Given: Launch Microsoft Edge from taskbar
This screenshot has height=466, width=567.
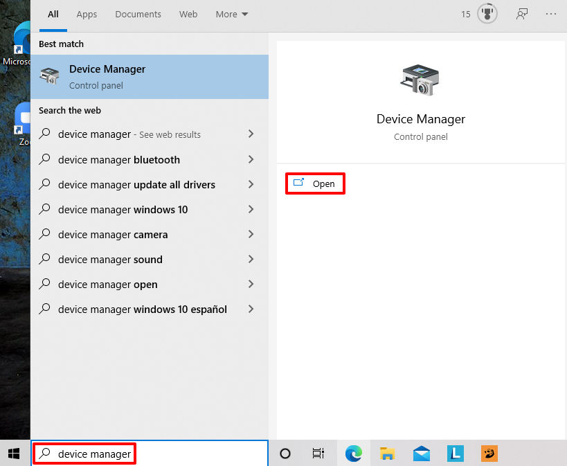Looking at the screenshot, I should point(354,454).
